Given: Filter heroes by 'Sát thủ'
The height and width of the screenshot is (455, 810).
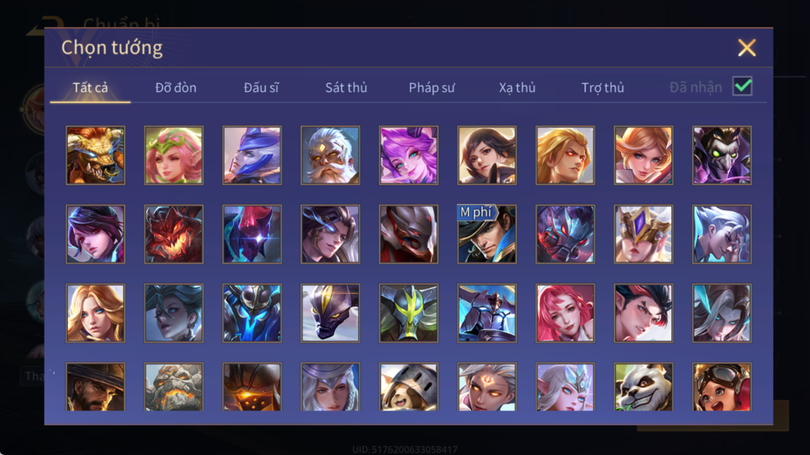Looking at the screenshot, I should tap(346, 88).
